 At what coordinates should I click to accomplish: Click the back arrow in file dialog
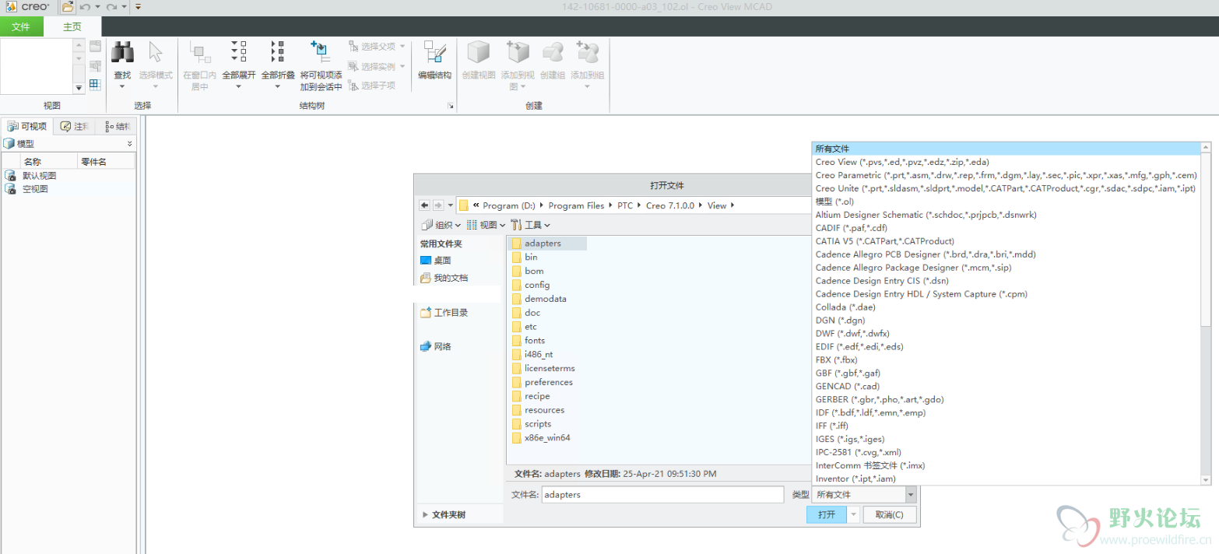click(x=424, y=205)
